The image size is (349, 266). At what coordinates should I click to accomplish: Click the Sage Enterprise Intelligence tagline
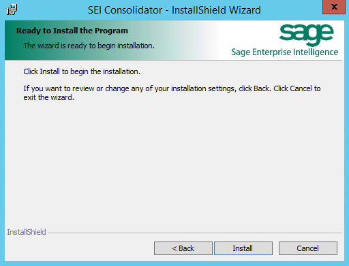click(285, 52)
